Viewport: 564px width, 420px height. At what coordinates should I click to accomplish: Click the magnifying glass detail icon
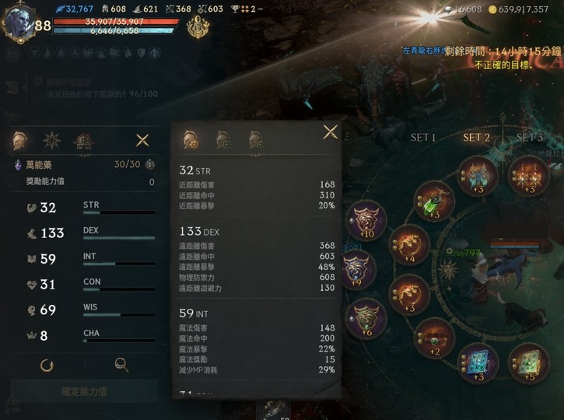tap(121, 365)
